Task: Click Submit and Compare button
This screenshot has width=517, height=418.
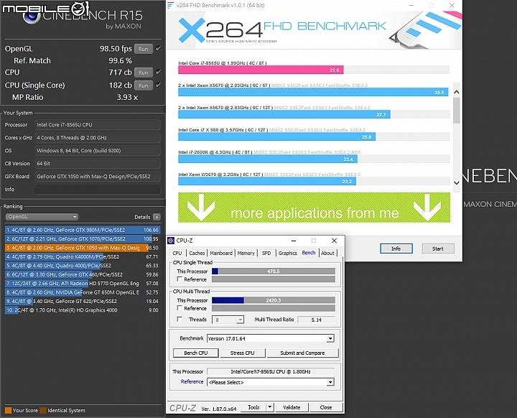Action: click(302, 353)
